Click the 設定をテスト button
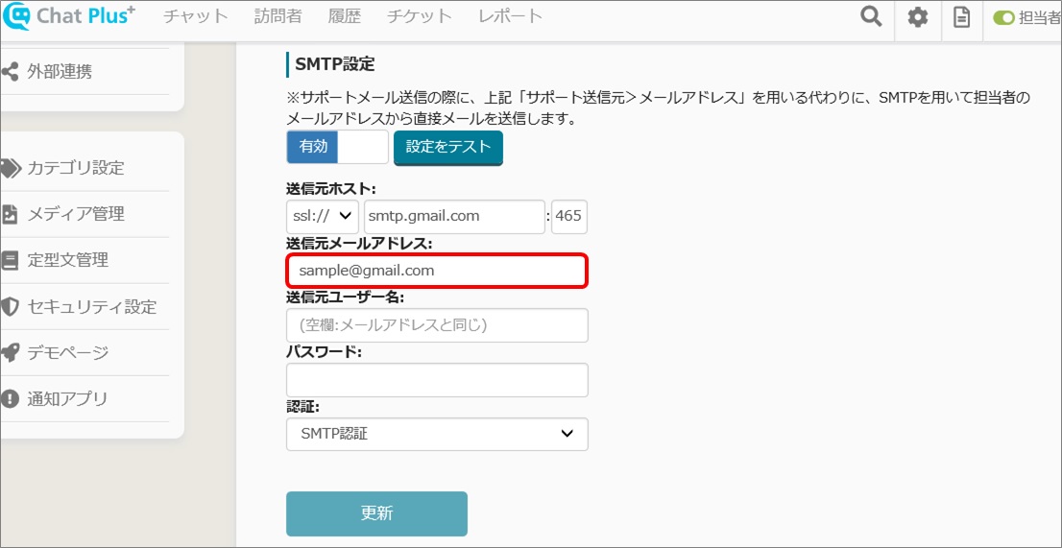The height and width of the screenshot is (548, 1062). 447,148
